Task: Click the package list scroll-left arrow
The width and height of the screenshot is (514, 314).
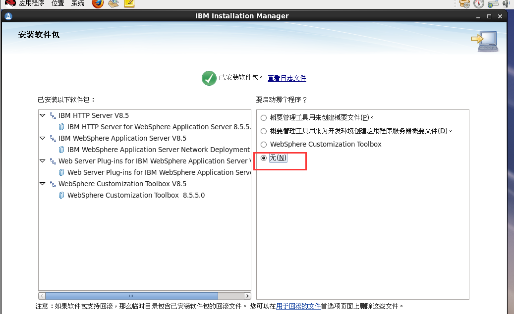Action: 42,296
